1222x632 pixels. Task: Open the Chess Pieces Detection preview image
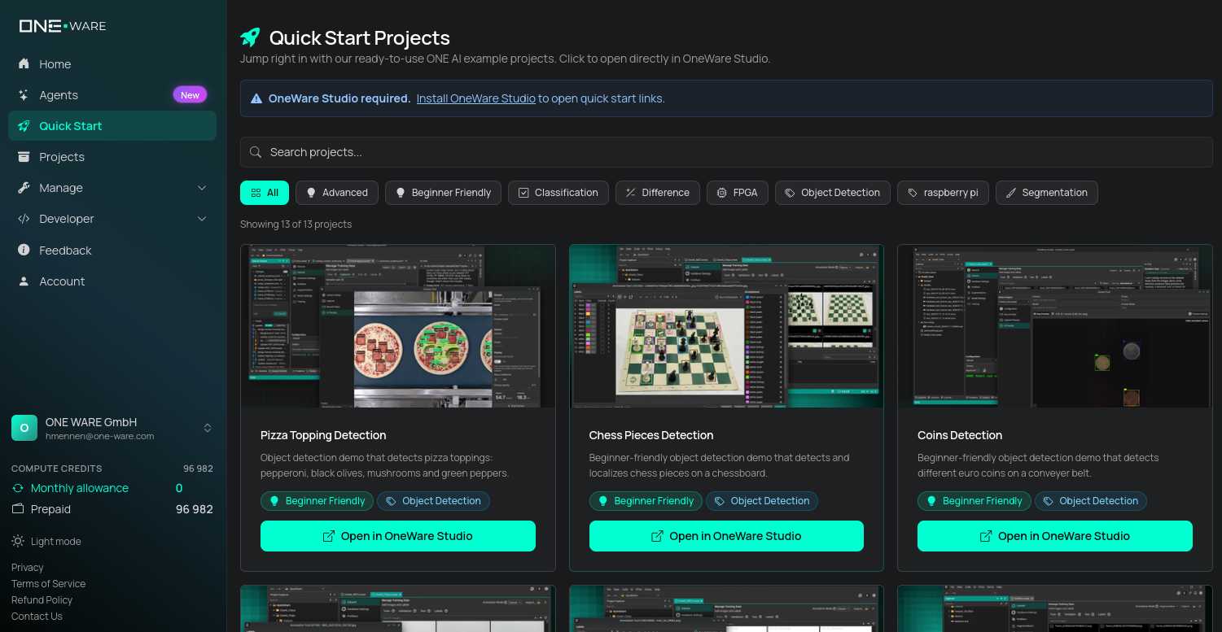click(726, 326)
